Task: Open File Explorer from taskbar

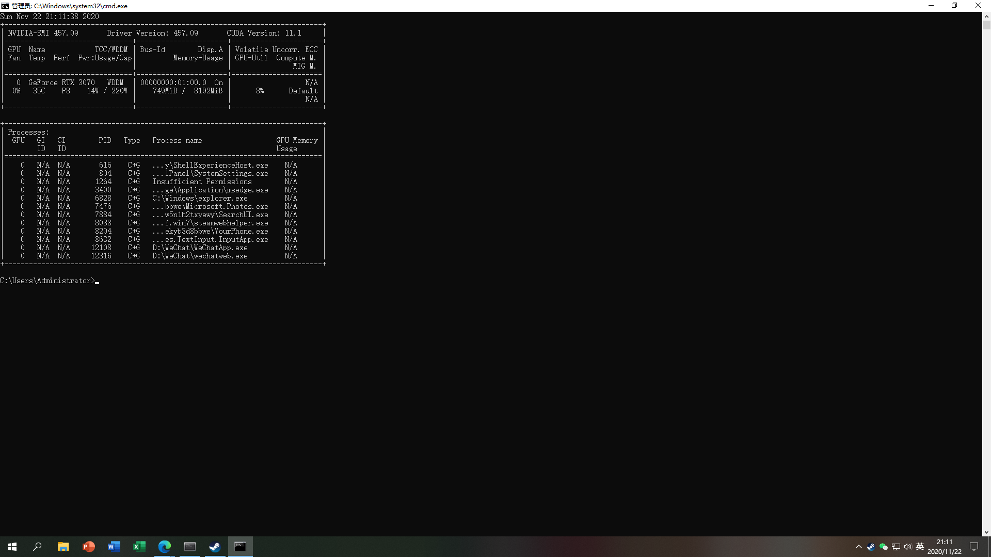Action: [x=63, y=547]
